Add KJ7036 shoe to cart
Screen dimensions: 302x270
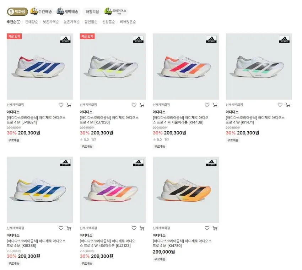coord(142,105)
